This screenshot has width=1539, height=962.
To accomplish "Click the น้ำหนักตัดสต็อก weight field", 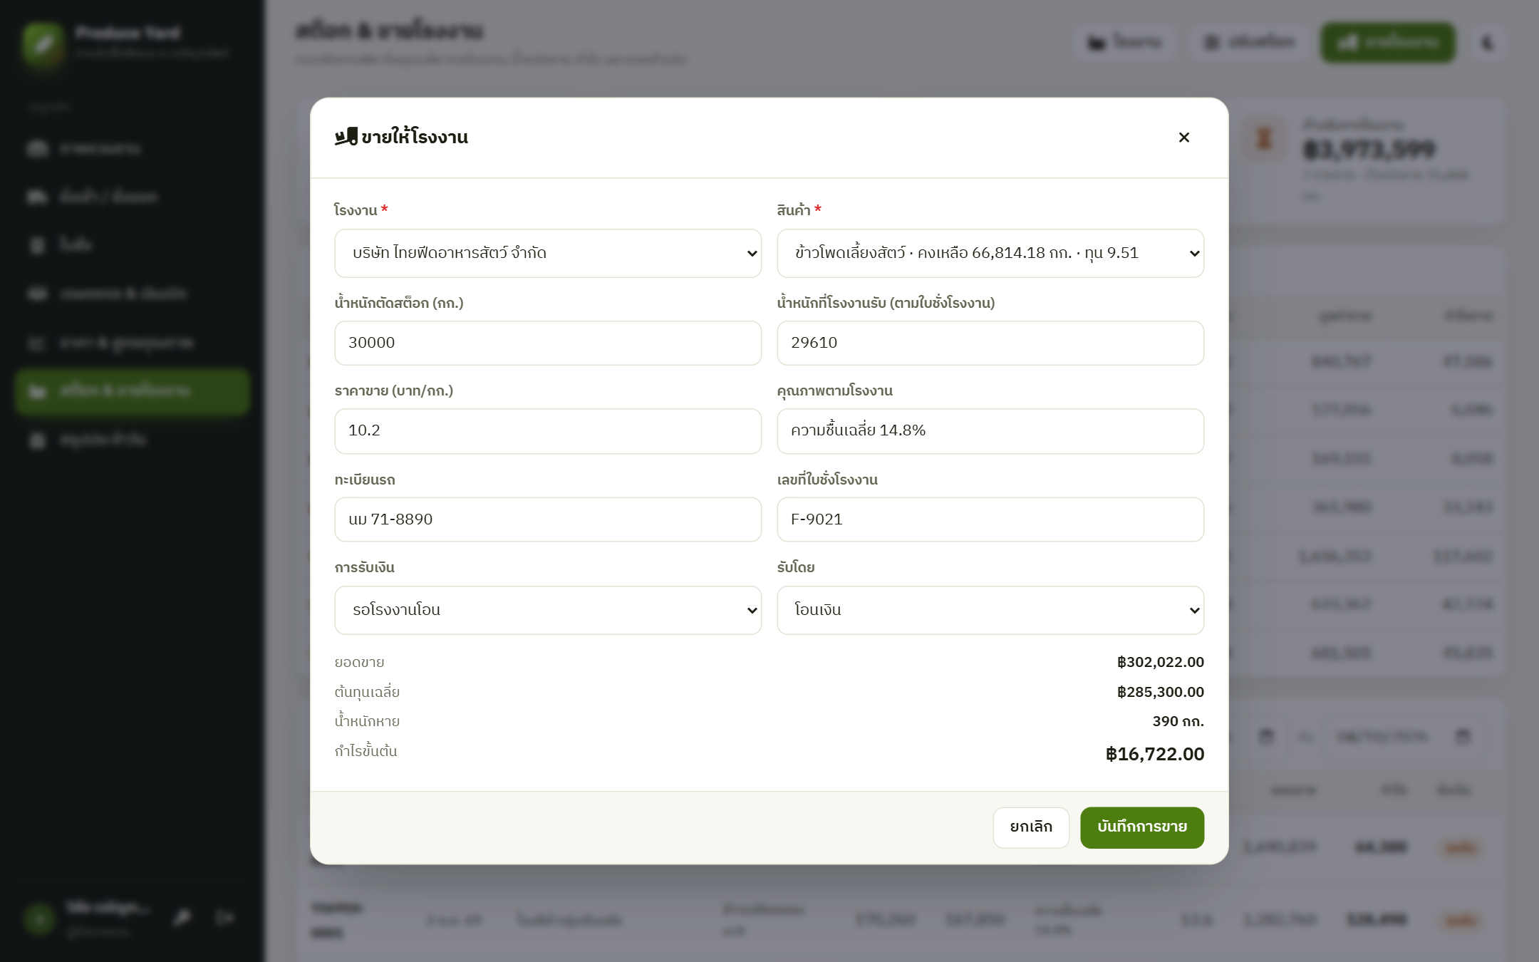I will coord(548,343).
